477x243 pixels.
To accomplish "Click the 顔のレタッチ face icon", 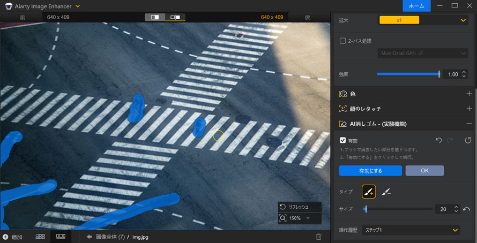I will [343, 109].
